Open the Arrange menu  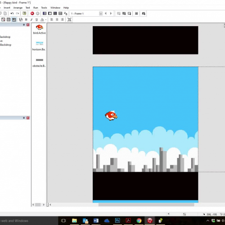pos(18,8)
